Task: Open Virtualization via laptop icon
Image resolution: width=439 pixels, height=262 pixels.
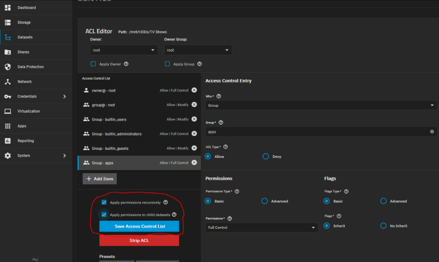Action: click(x=7, y=111)
